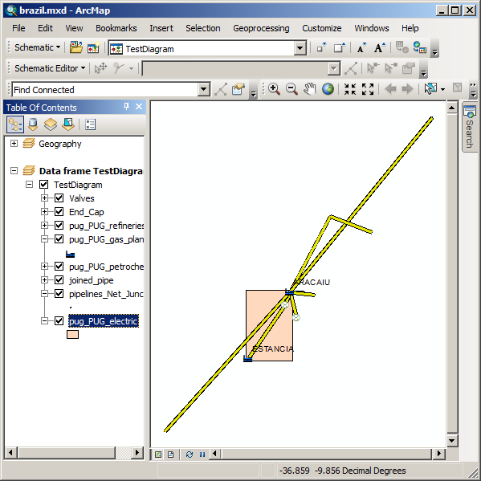Click the Decrease Label Sizes icon
The image size is (481, 481).
[361, 48]
